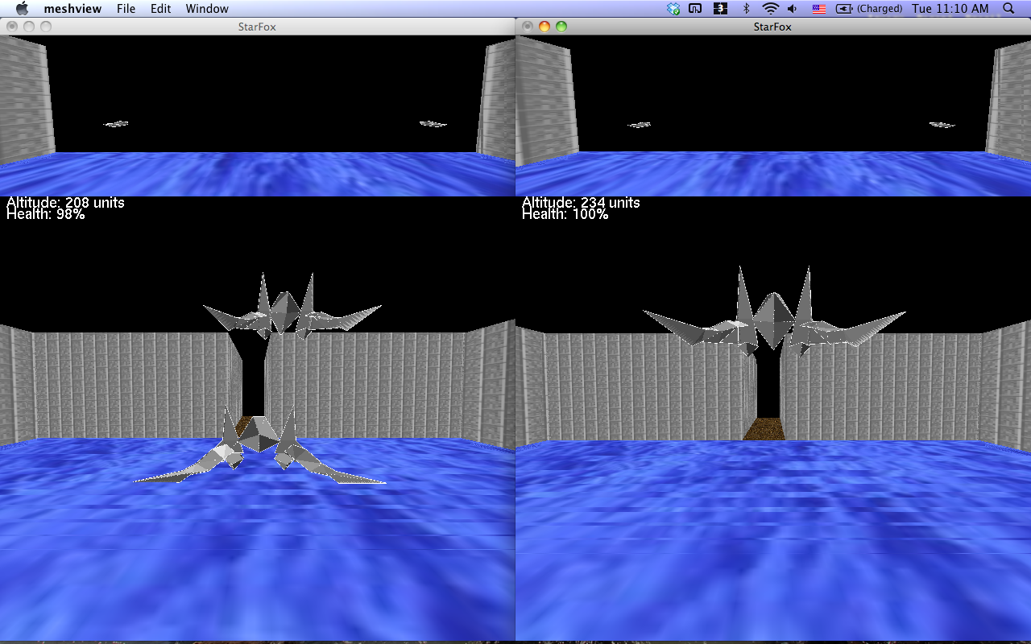1031x644 pixels.
Task: Open the File menu
Action: (x=126, y=9)
